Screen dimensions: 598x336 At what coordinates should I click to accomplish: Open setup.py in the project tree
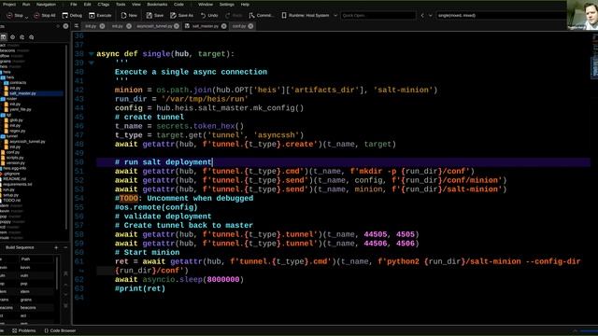click(x=9, y=195)
